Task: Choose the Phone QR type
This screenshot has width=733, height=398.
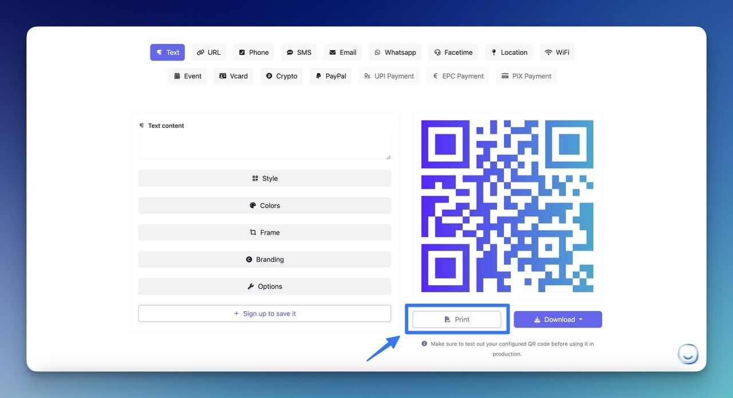Action: click(x=254, y=53)
